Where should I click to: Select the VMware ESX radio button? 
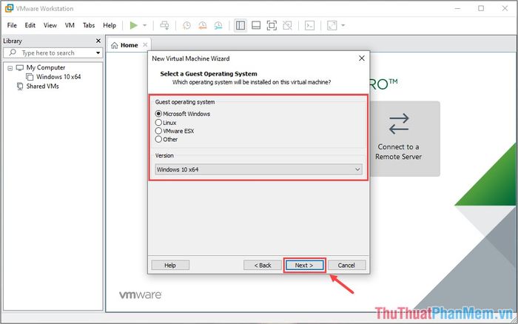coord(158,131)
